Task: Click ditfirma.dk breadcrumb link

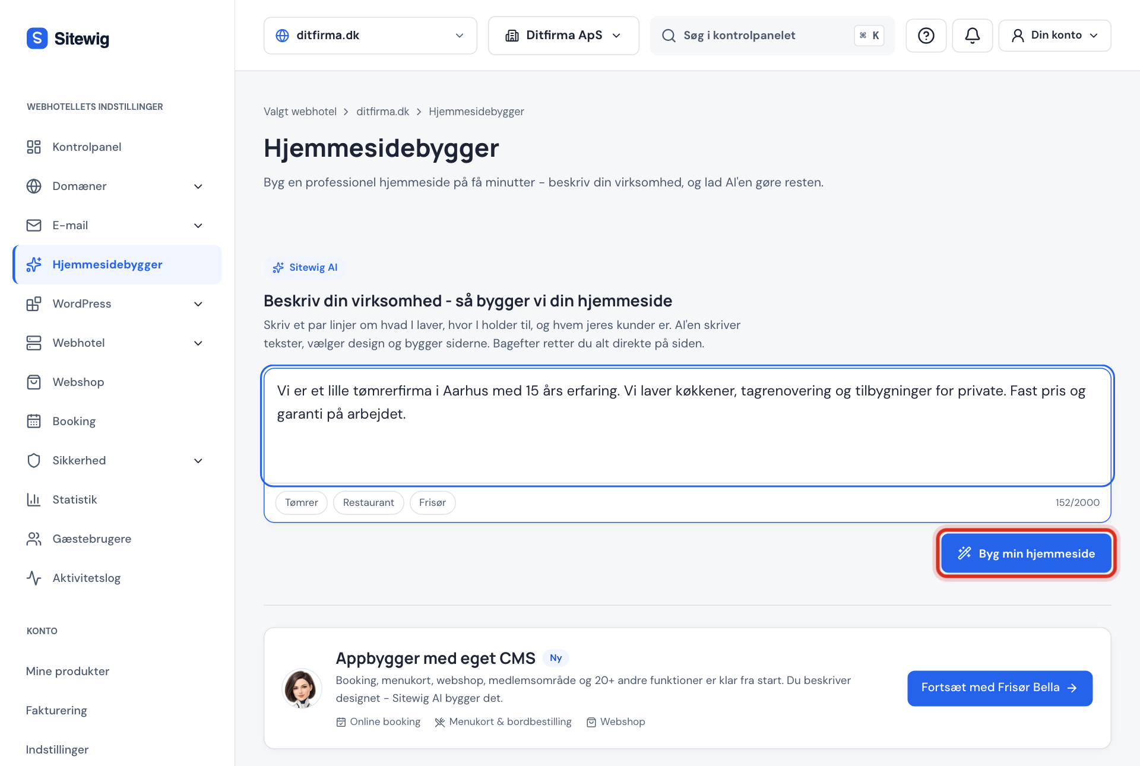Action: click(382, 112)
